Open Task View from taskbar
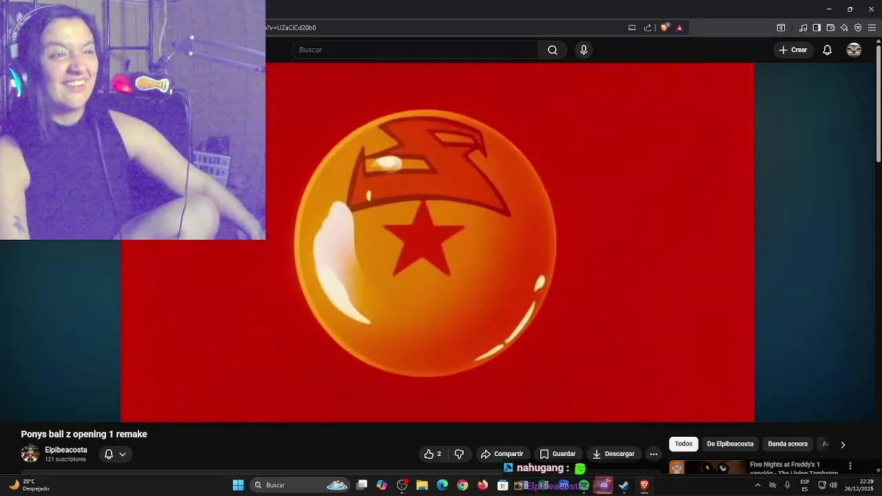 coord(362,485)
